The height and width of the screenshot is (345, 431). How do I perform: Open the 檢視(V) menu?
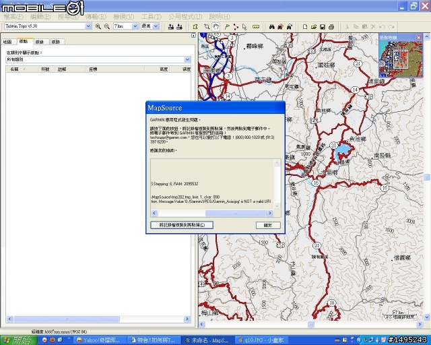pyautogui.click(x=124, y=16)
